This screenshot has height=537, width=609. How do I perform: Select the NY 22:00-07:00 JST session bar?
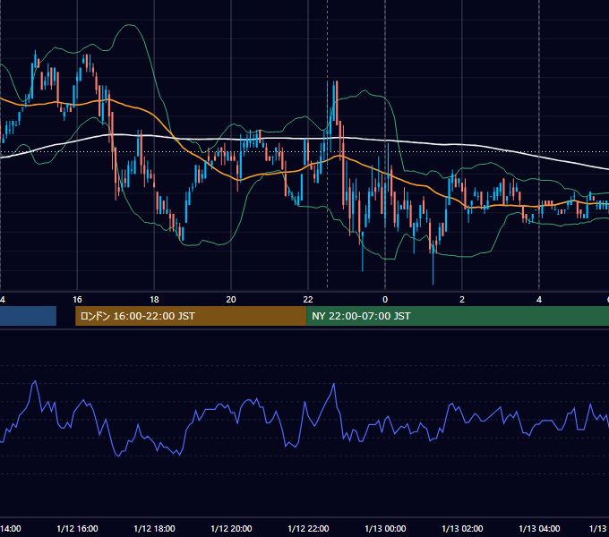tap(458, 316)
